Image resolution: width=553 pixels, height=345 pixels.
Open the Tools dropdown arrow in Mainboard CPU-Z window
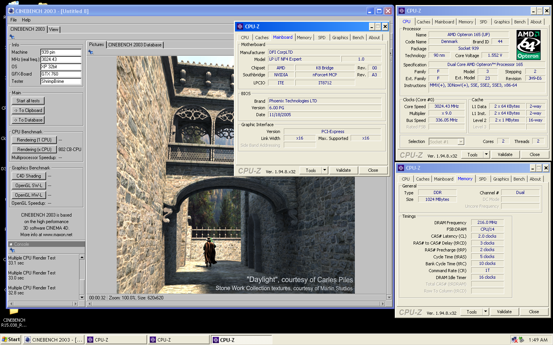pos(325,170)
